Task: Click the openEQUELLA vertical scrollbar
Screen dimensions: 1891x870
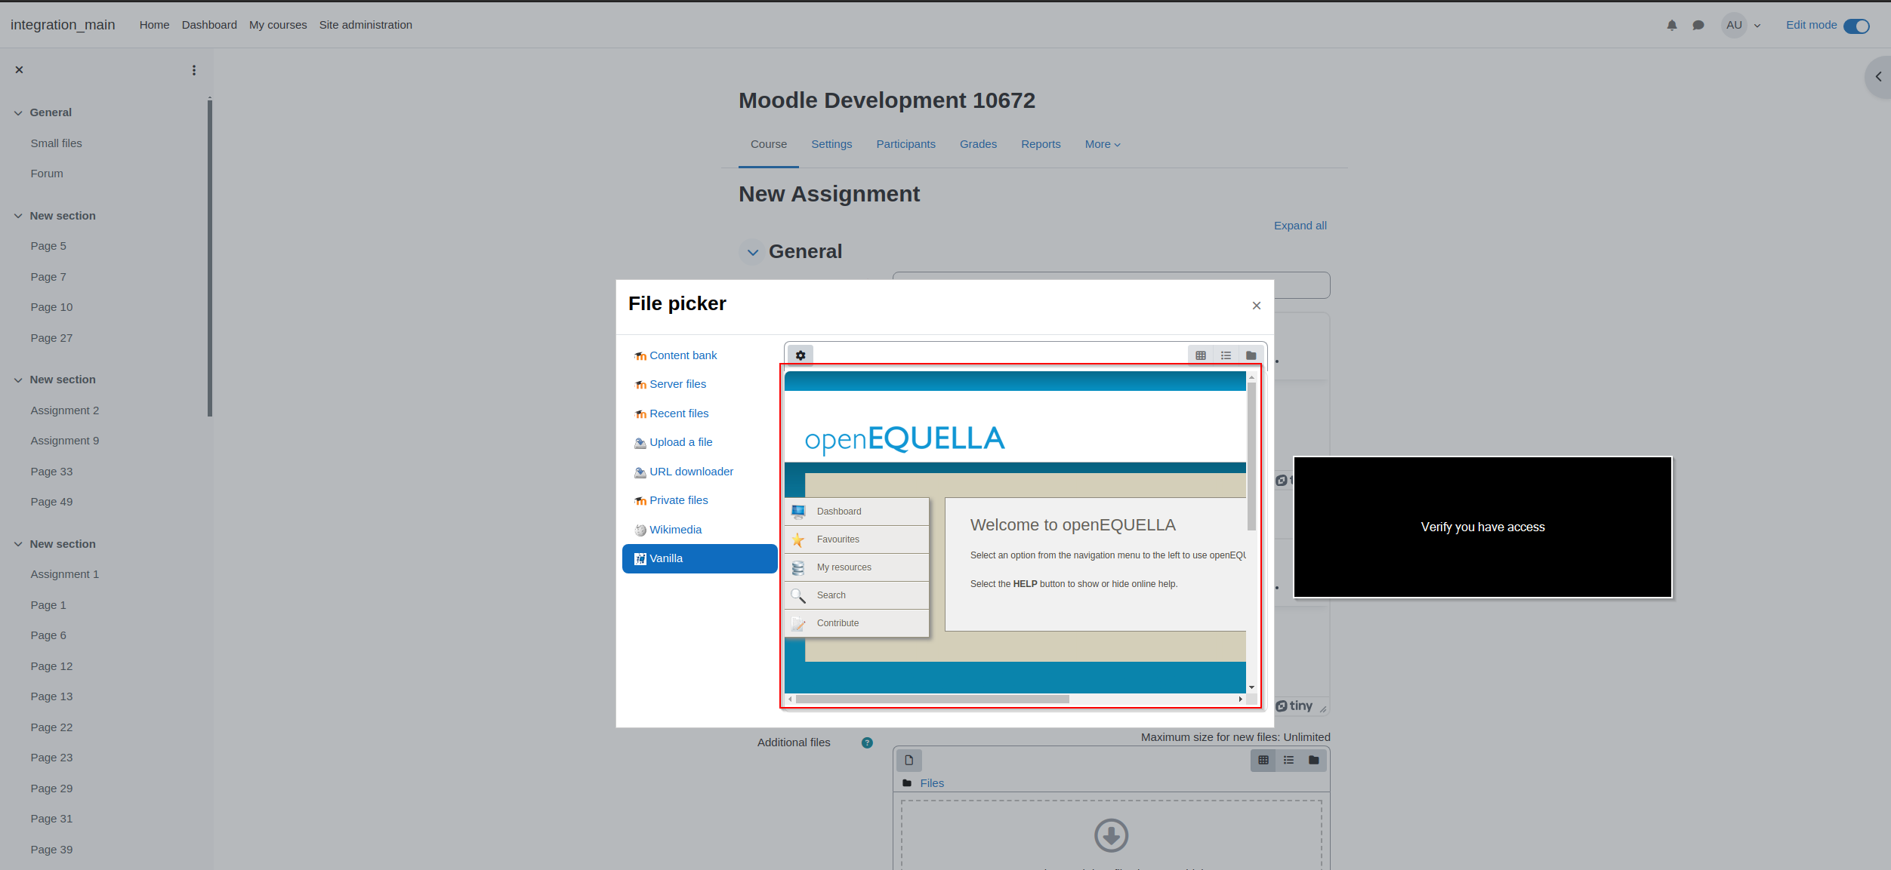Action: 1251,457
